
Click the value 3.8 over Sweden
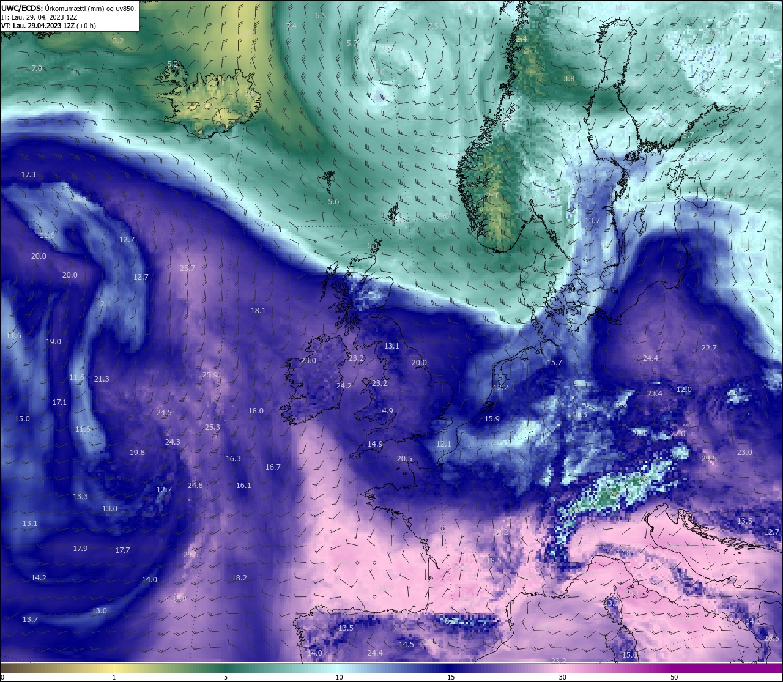569,79
